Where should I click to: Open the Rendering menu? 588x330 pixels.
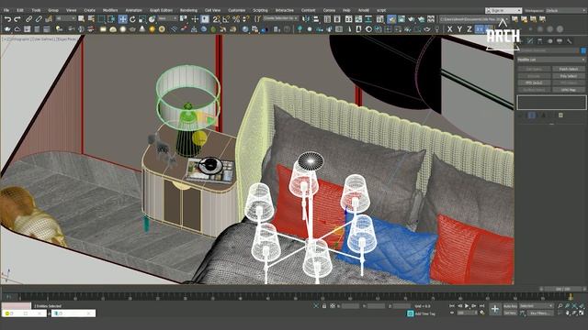click(x=188, y=10)
